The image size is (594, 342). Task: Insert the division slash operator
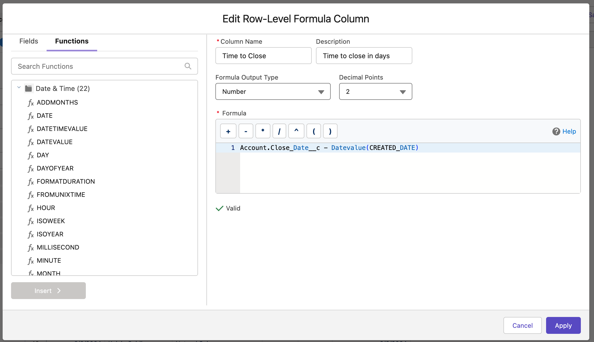pos(279,131)
